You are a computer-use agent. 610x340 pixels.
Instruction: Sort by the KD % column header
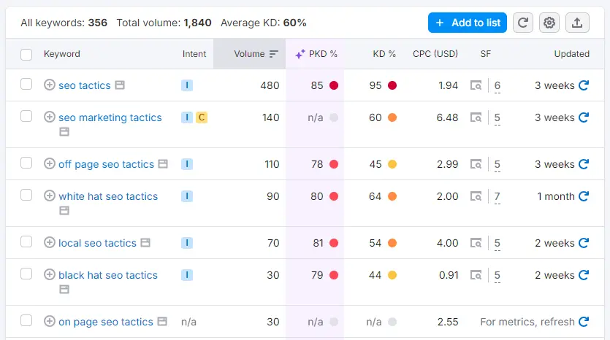(384, 54)
